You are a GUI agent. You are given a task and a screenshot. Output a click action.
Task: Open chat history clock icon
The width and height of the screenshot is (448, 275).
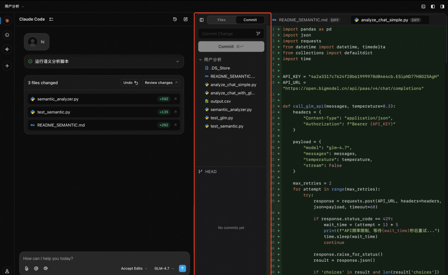tap(175, 19)
